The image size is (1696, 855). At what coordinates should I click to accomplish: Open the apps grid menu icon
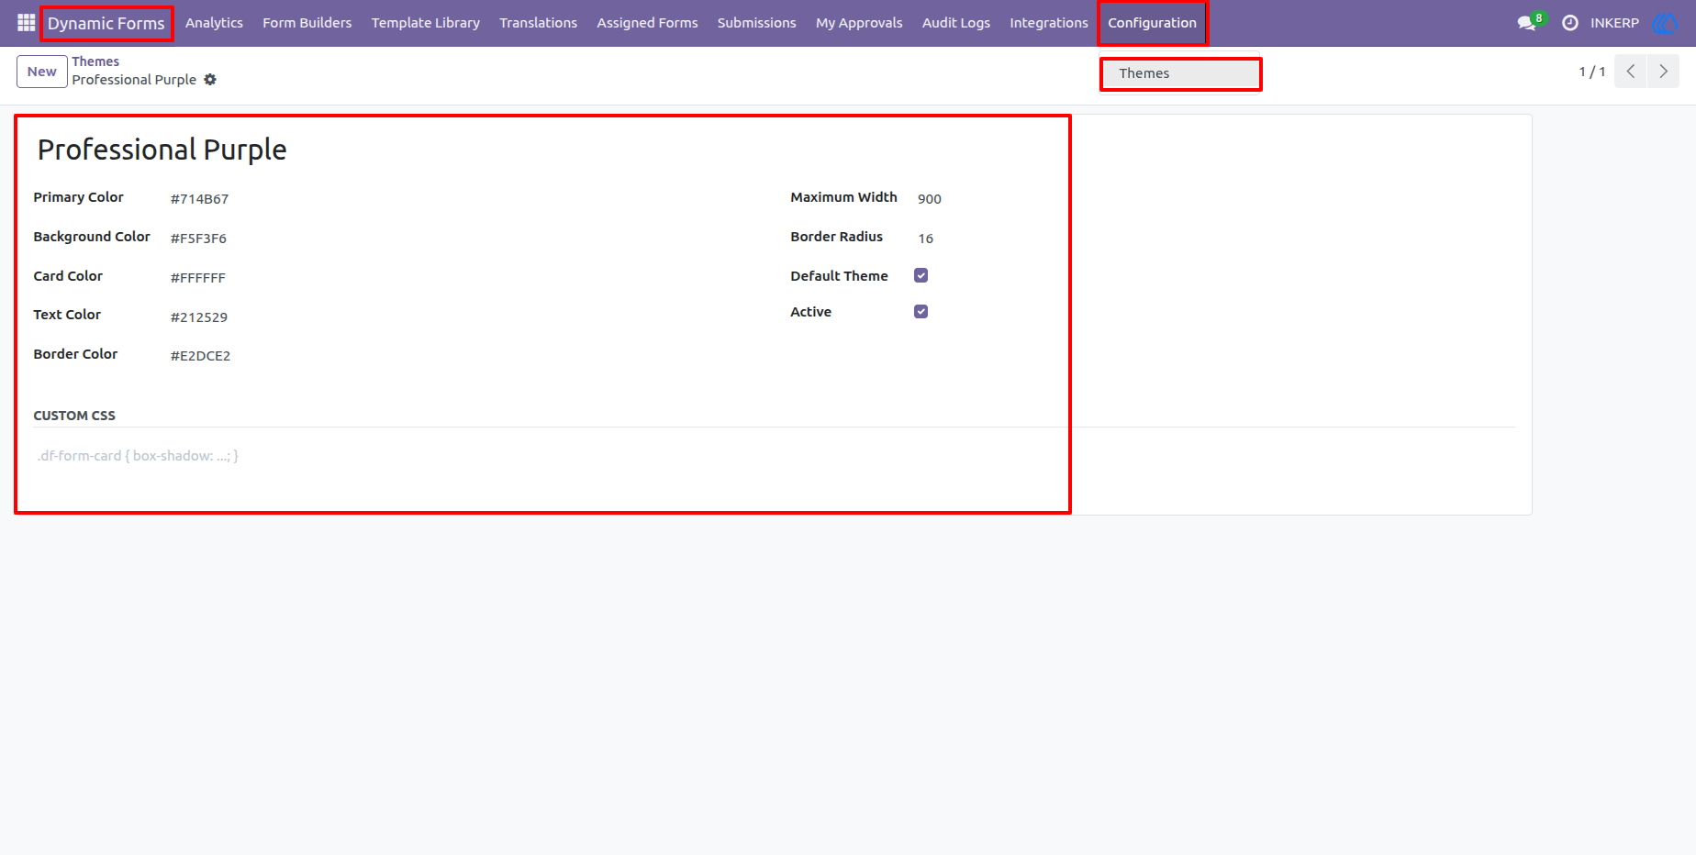pos(26,23)
